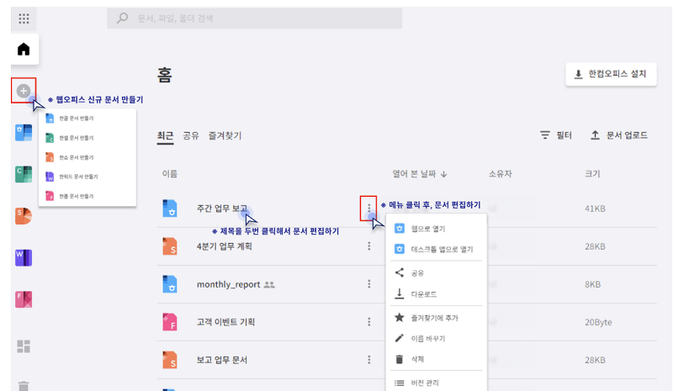Open the blue Hangul app in sidebar
Image resolution: width=673 pixels, height=391 pixels.
click(24, 133)
